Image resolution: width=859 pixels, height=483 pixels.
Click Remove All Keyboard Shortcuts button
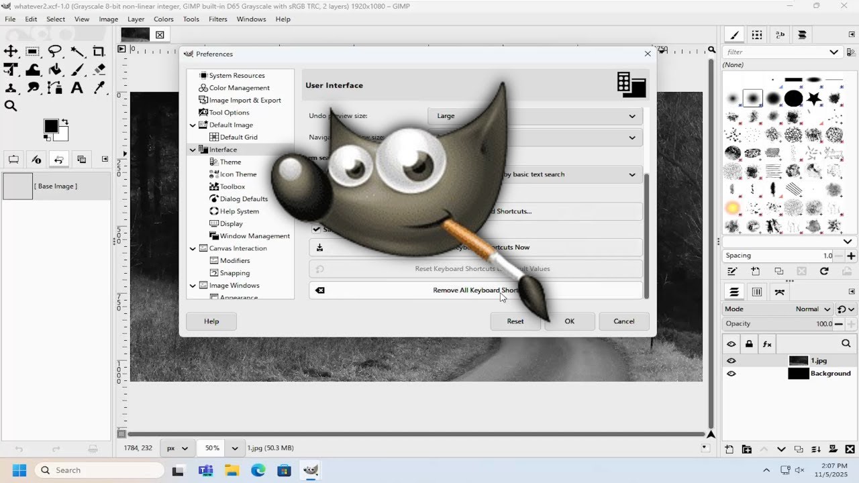pyautogui.click(x=476, y=290)
